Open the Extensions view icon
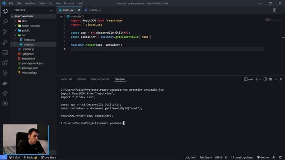 tap(5, 63)
